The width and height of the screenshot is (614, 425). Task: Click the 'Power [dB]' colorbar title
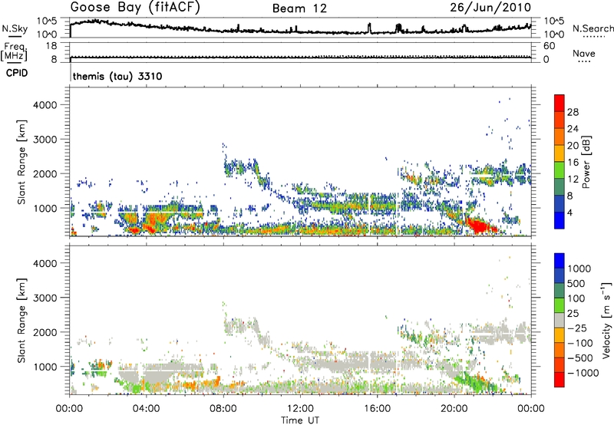click(x=586, y=162)
